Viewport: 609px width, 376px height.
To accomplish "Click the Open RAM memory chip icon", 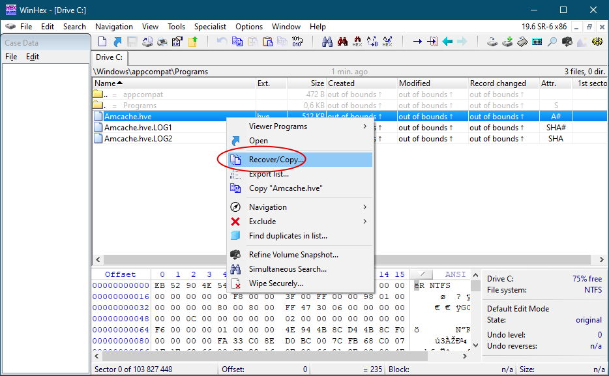I will point(522,42).
